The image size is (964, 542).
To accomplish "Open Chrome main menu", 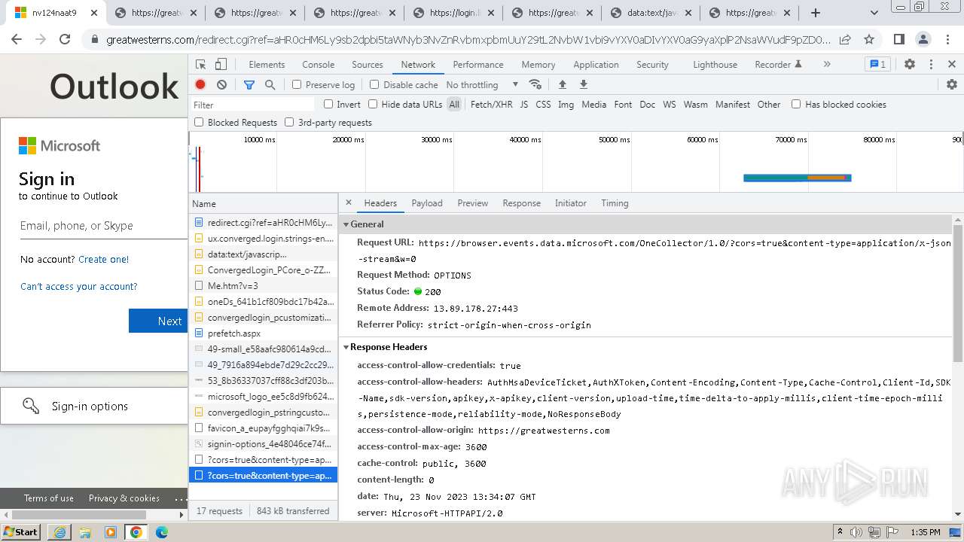I will [x=947, y=40].
